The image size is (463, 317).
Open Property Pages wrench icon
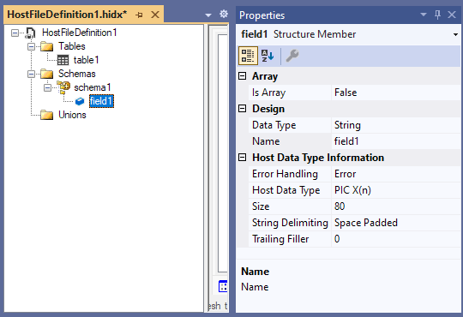[292, 56]
